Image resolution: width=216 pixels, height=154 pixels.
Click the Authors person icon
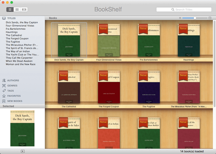click(4, 80)
